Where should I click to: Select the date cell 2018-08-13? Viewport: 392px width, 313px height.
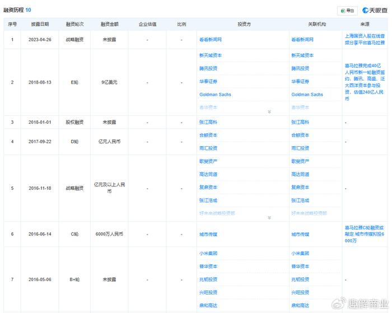40,82
